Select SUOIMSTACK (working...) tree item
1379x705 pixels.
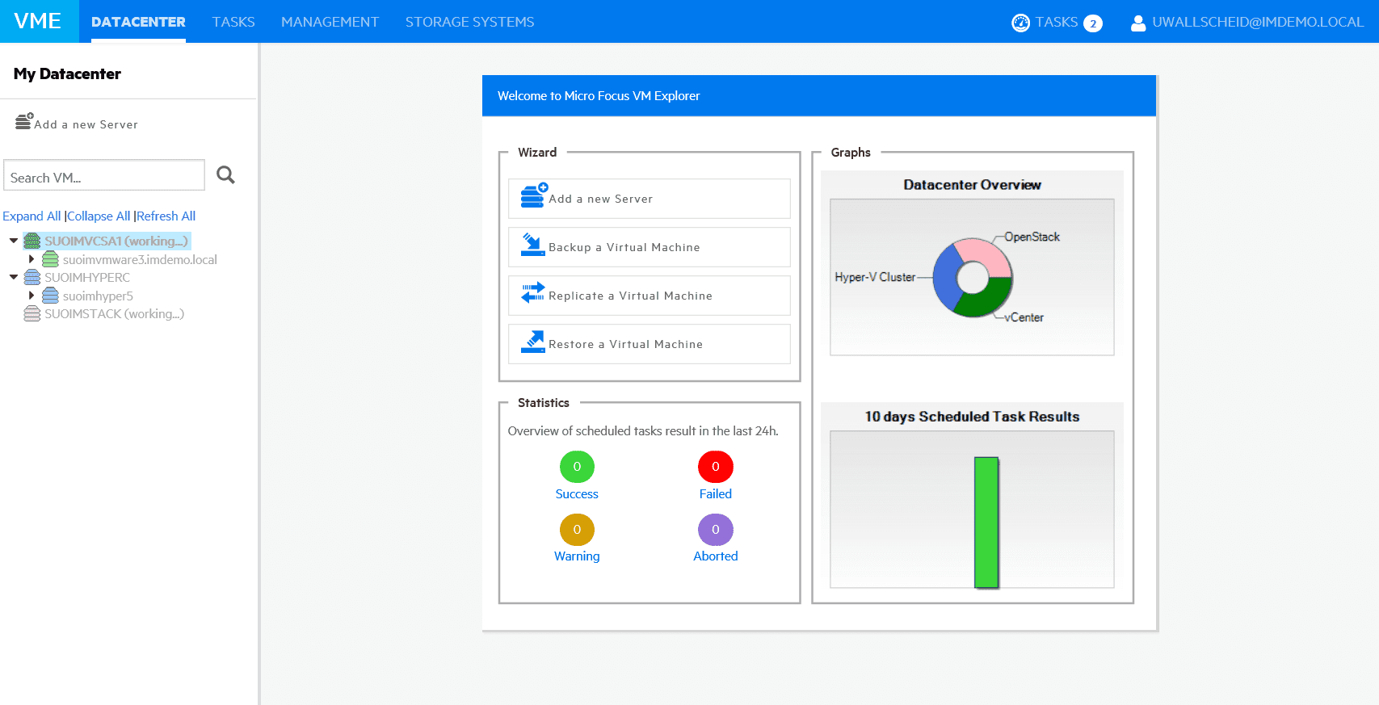[x=114, y=313]
